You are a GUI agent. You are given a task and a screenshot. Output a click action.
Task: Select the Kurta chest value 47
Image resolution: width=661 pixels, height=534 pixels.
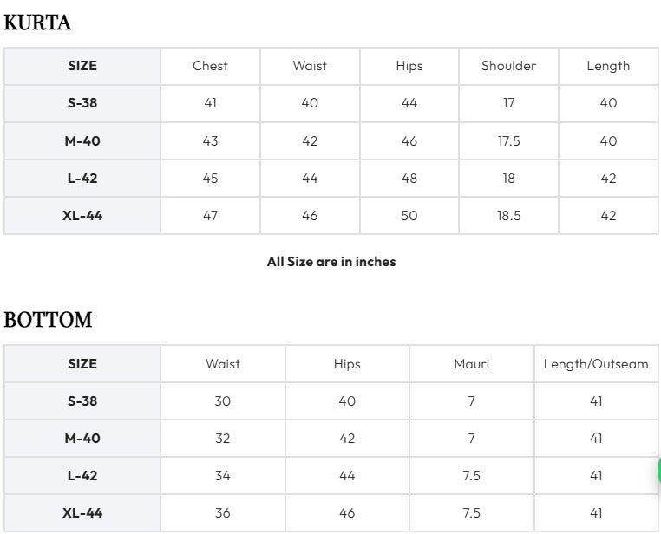pyautogui.click(x=210, y=216)
